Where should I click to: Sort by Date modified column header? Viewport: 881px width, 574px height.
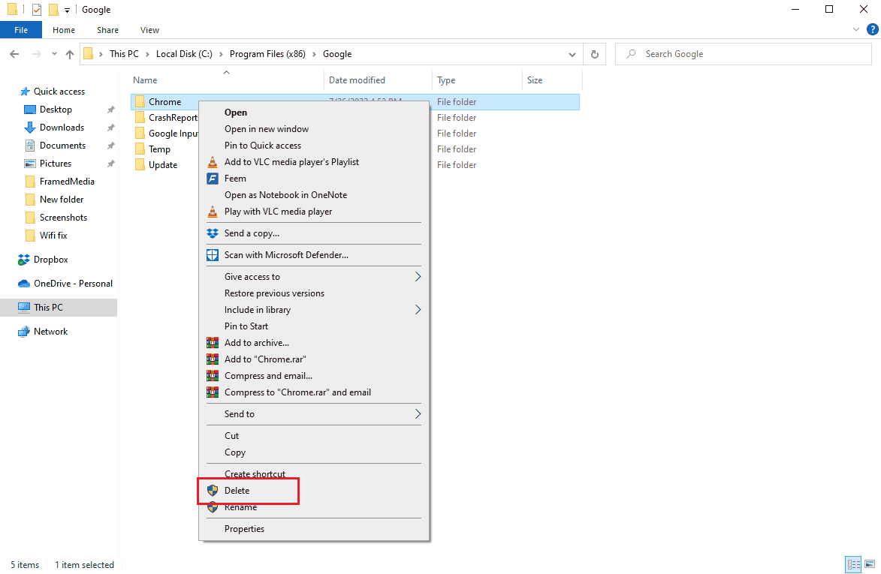(357, 80)
